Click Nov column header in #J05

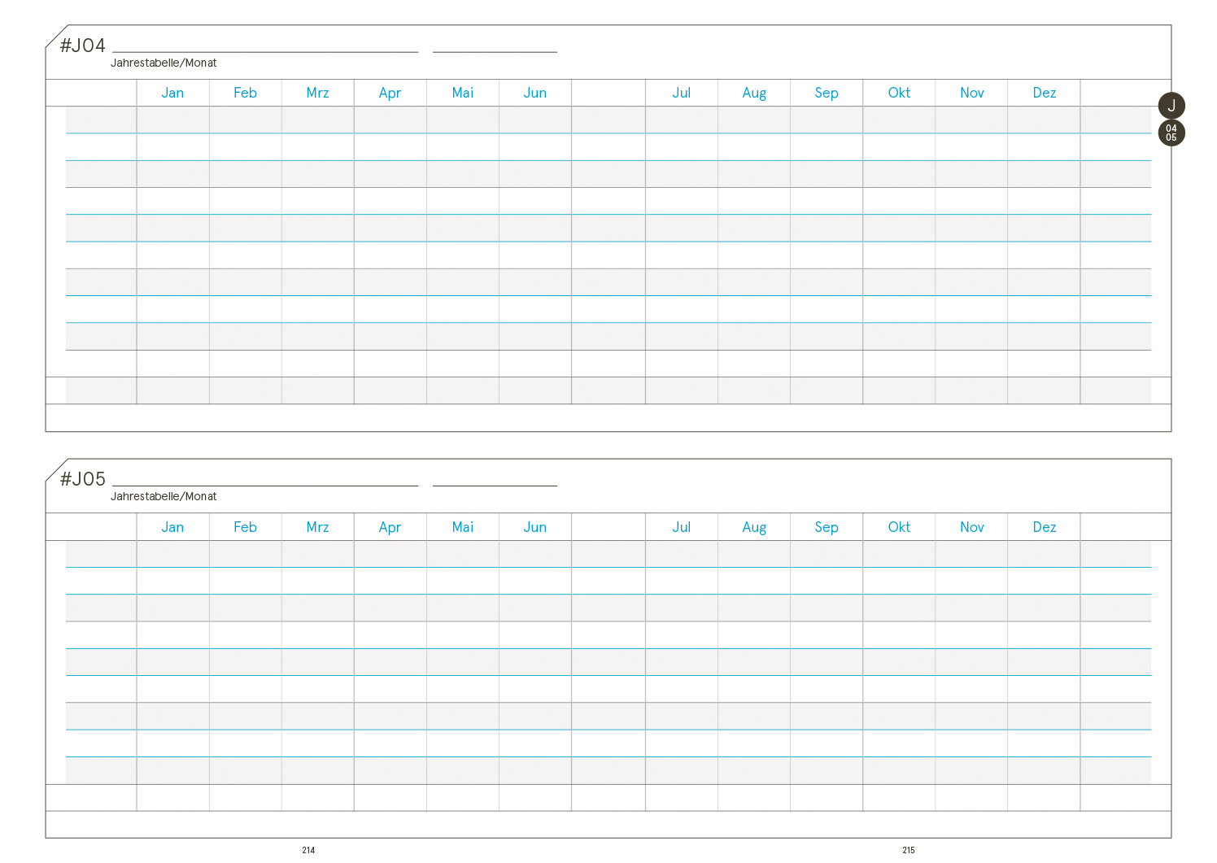coord(972,527)
